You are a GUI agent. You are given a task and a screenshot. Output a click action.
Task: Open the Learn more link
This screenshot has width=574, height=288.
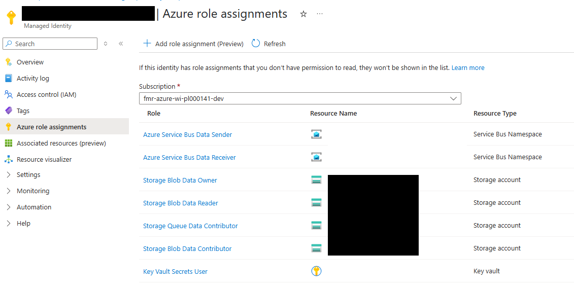(x=468, y=67)
